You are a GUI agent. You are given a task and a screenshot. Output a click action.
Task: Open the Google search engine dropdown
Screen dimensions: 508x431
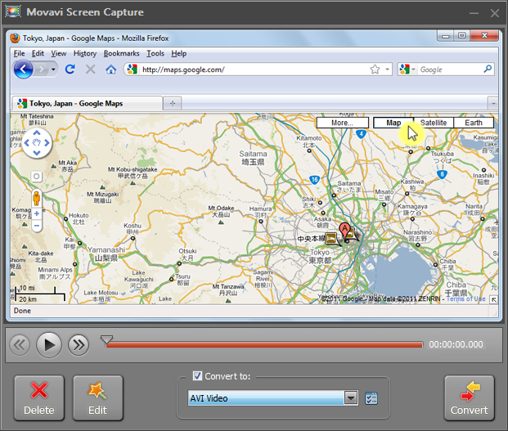click(407, 70)
